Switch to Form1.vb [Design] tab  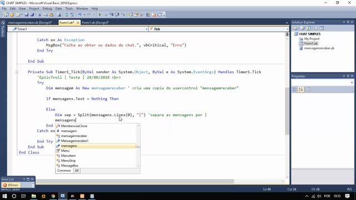(x=95, y=23)
